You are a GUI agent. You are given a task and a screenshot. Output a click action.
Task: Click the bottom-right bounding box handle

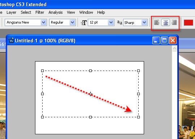(138, 117)
